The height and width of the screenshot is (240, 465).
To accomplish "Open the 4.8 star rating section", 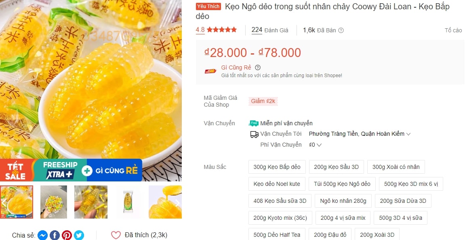I will [216, 29].
